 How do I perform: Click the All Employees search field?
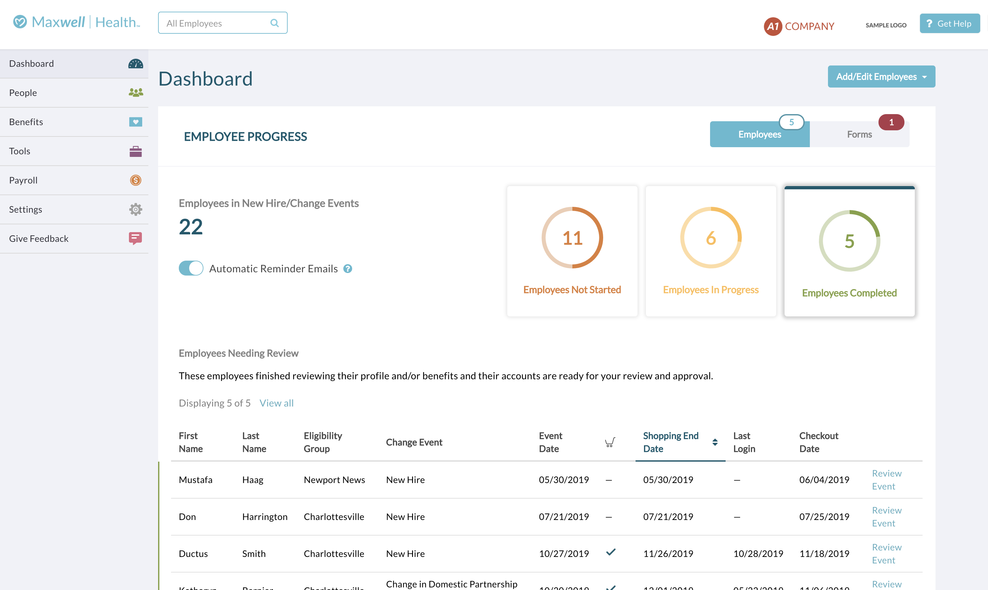pos(223,23)
